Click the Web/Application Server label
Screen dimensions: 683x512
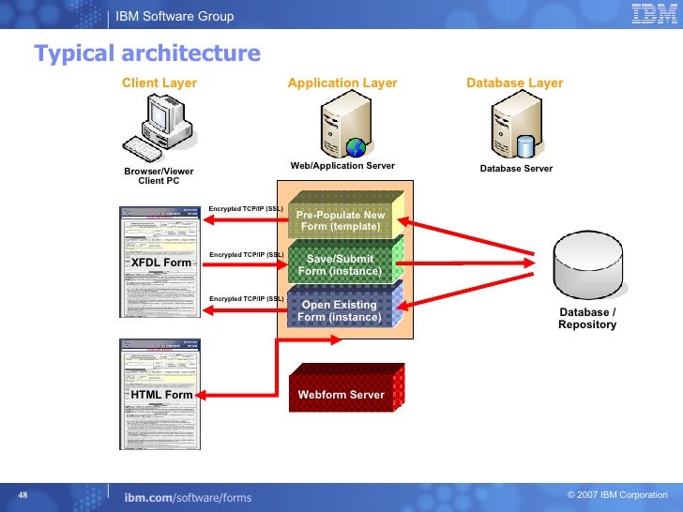342,166
